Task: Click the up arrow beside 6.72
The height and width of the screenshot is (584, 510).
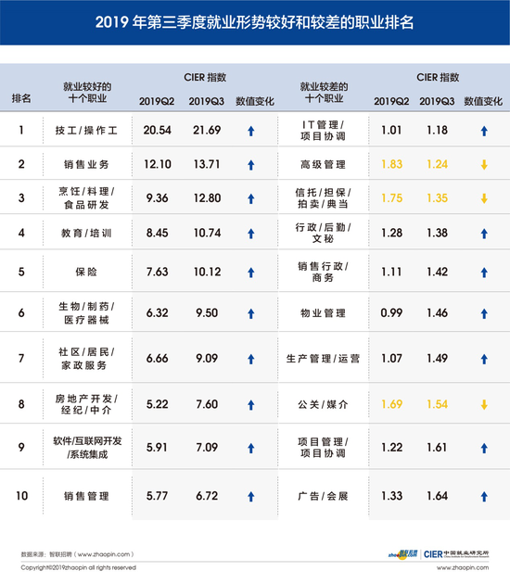Action: 251,497
